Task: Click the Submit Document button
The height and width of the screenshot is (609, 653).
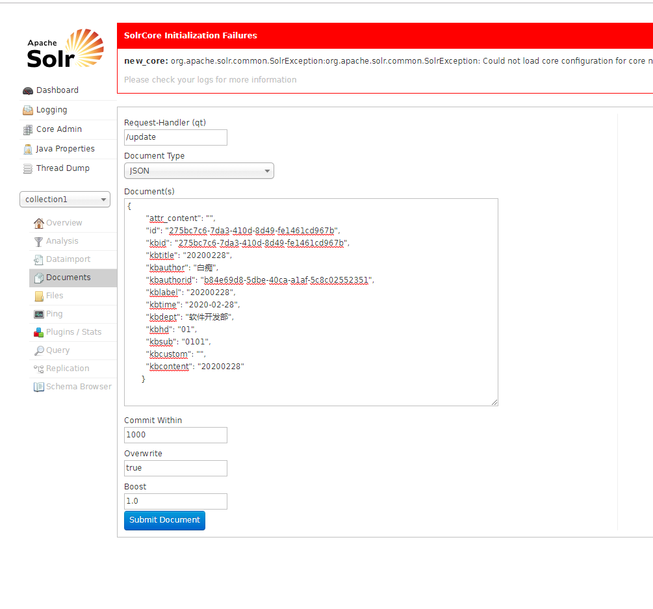Action: coord(164,520)
